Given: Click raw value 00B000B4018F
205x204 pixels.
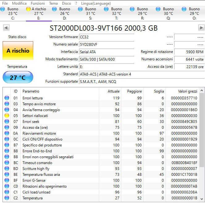Looking at the screenshot, I should 184,163.
